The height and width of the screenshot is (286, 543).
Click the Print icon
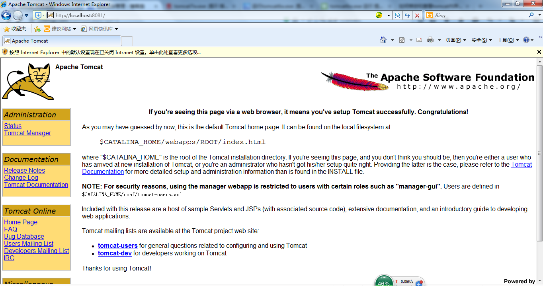coord(430,40)
